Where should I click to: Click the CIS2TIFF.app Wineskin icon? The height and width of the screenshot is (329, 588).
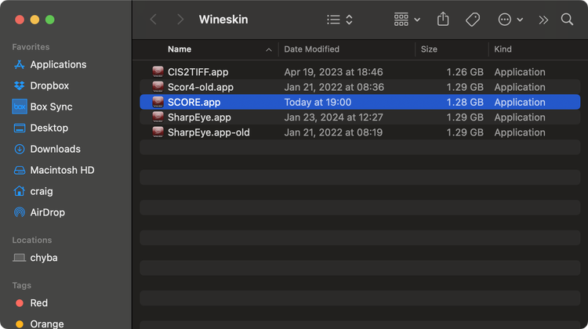click(158, 72)
